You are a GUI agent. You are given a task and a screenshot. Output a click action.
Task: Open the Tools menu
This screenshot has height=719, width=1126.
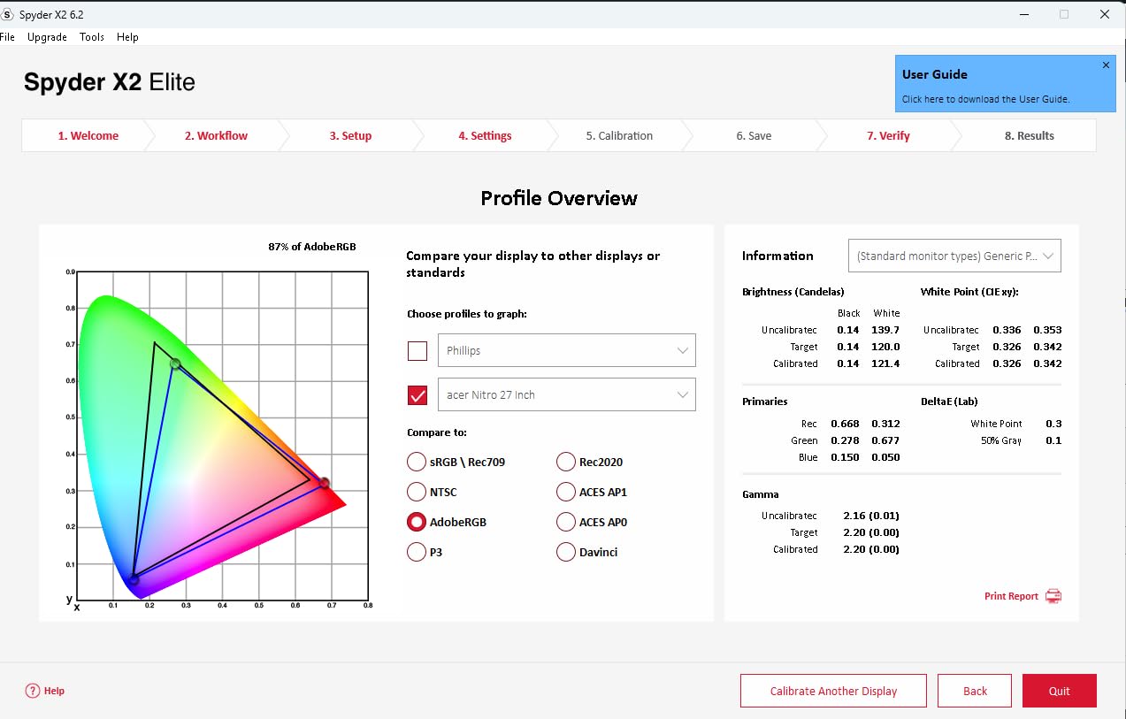(92, 37)
